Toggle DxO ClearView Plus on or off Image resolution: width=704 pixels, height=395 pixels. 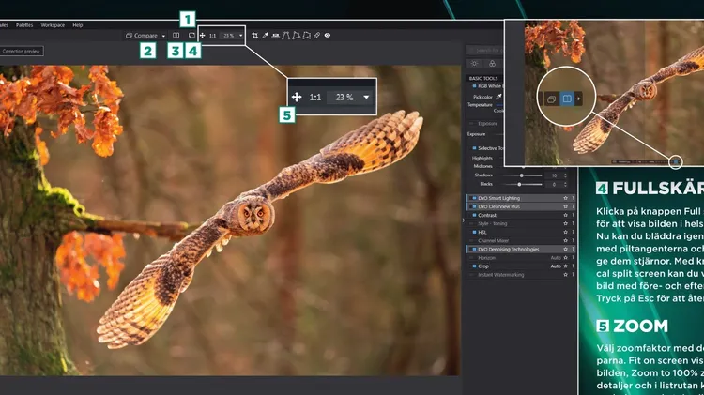[474, 206]
